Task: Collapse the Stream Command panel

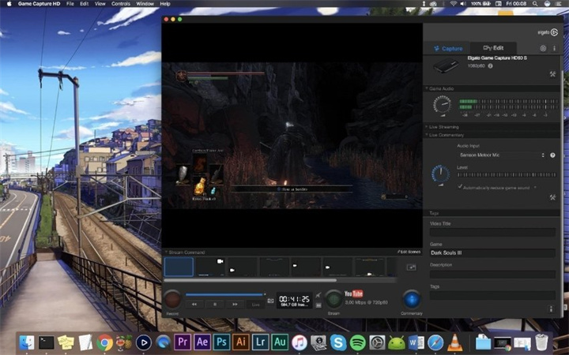Action: click(x=166, y=252)
